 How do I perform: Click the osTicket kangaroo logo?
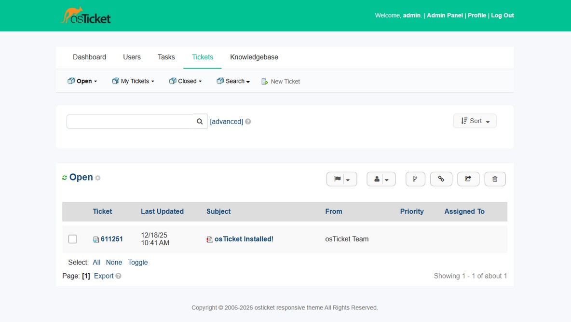(x=86, y=16)
